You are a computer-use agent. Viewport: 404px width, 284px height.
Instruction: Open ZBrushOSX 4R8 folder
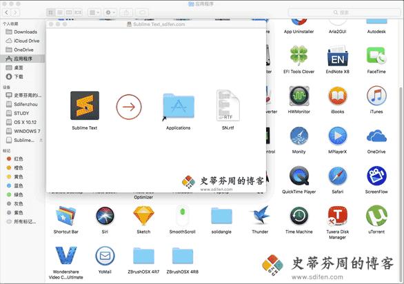click(183, 256)
